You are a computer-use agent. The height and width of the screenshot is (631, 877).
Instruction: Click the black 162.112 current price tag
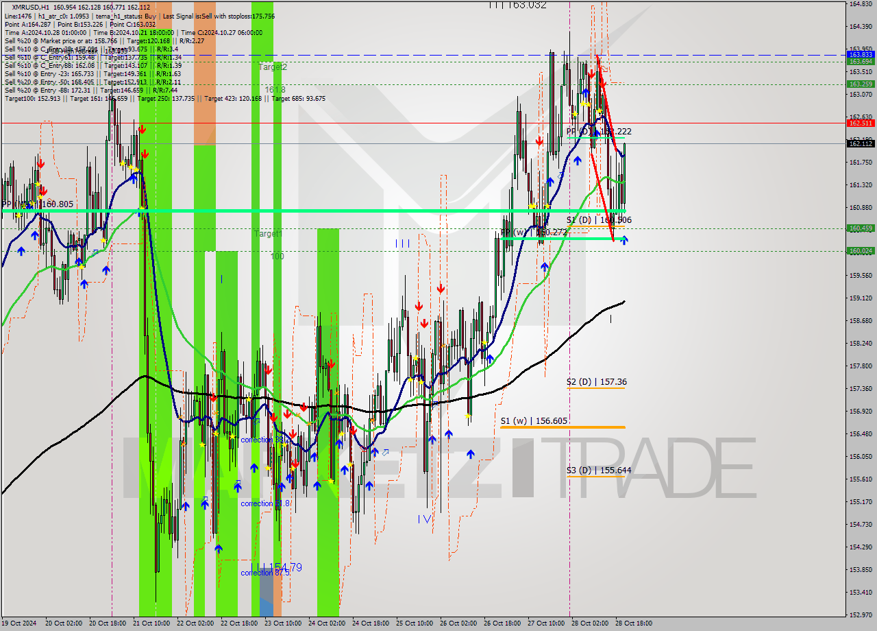click(861, 143)
